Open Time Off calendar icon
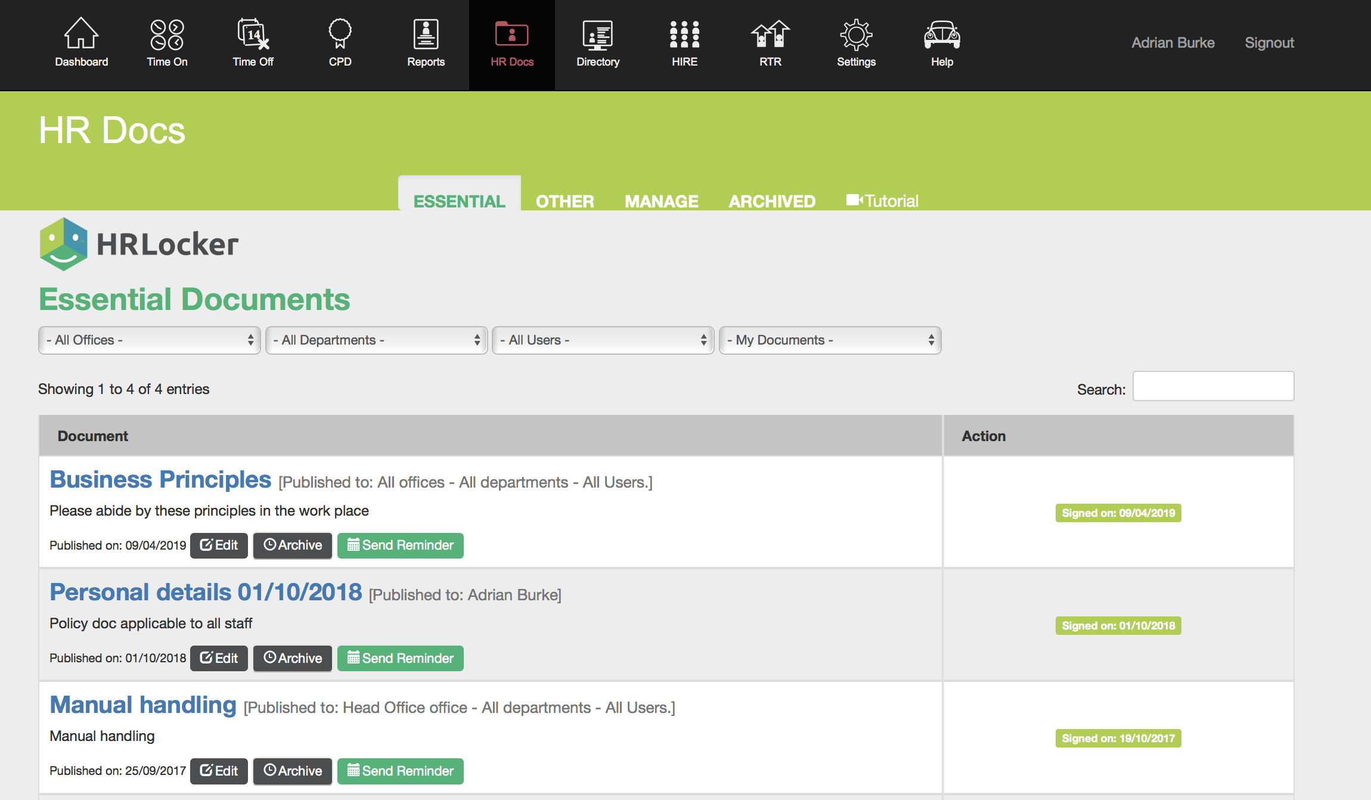The height and width of the screenshot is (800, 1371). pos(253,35)
